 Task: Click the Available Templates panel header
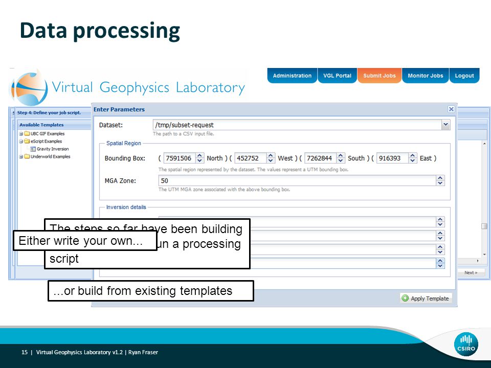54,125
